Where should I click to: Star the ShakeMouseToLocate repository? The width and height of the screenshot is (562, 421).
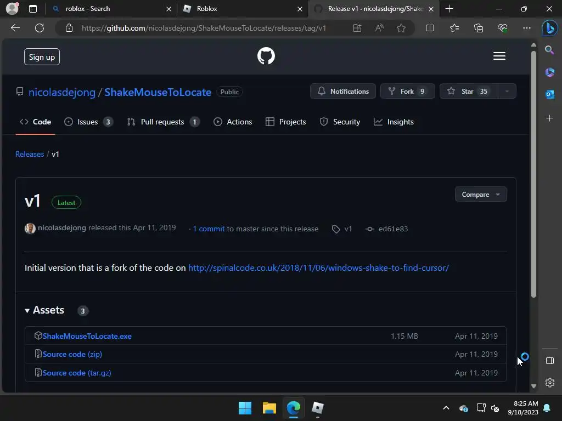[x=469, y=92]
